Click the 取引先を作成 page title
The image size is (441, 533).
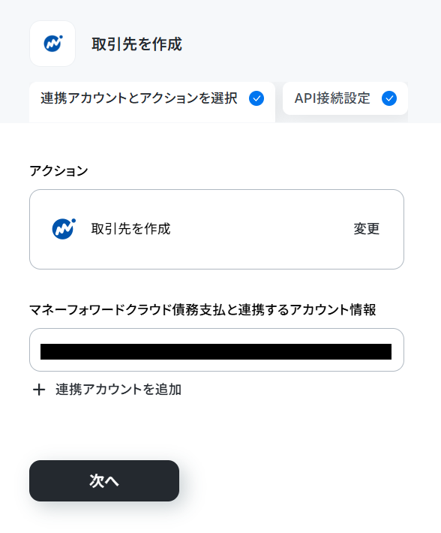click(x=136, y=44)
